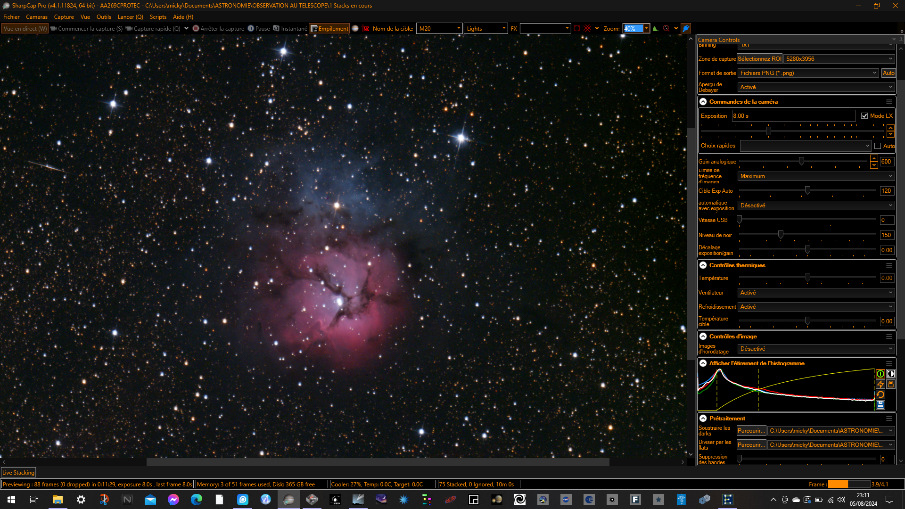
Task: Open the Cameras menu
Action: tap(37, 17)
